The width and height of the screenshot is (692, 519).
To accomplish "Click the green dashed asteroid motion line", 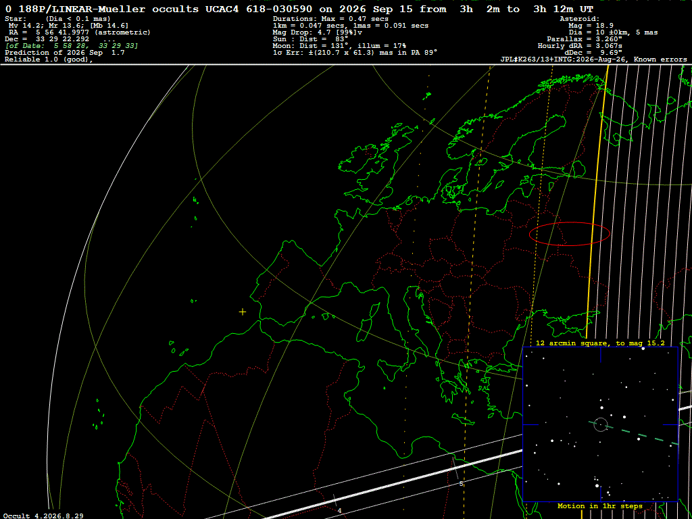I will click(634, 433).
